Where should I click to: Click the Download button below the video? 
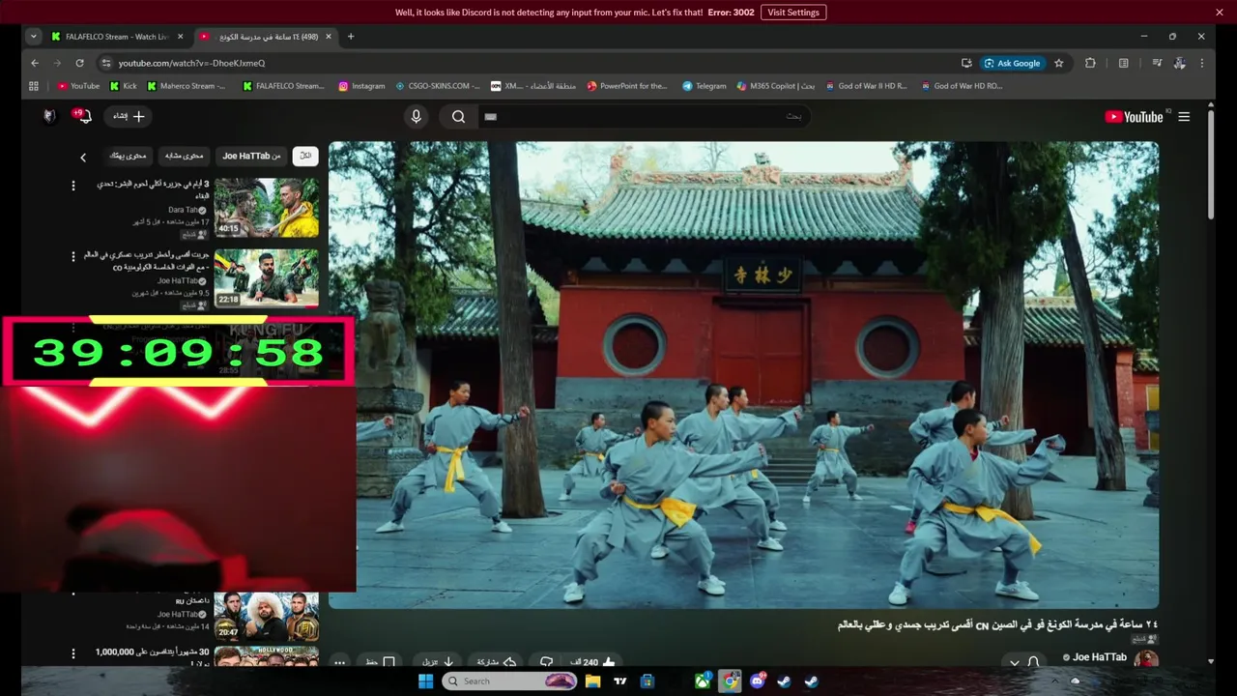point(438,662)
